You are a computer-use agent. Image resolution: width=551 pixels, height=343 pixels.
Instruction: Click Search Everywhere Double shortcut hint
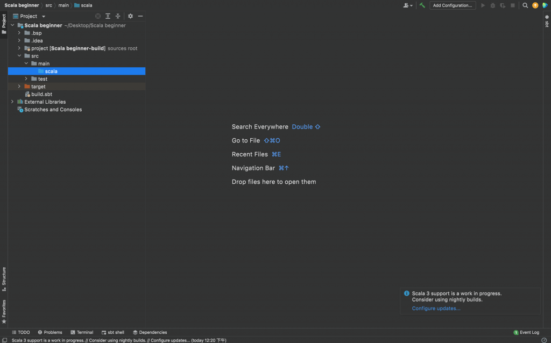(306, 127)
